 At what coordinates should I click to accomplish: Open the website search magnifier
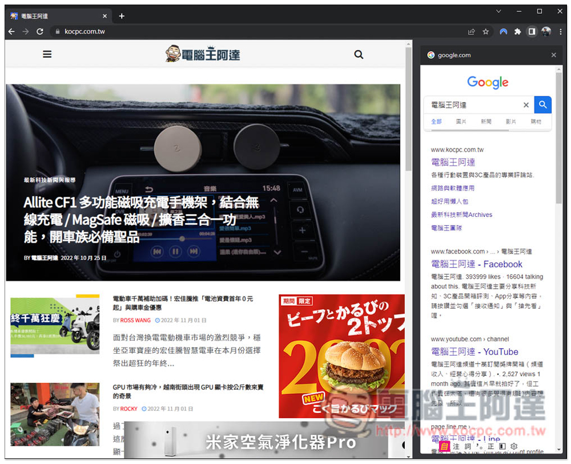coord(359,54)
